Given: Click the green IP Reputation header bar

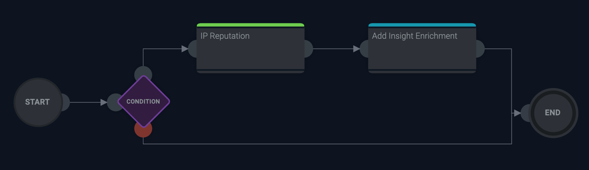Looking at the screenshot, I should click(250, 25).
